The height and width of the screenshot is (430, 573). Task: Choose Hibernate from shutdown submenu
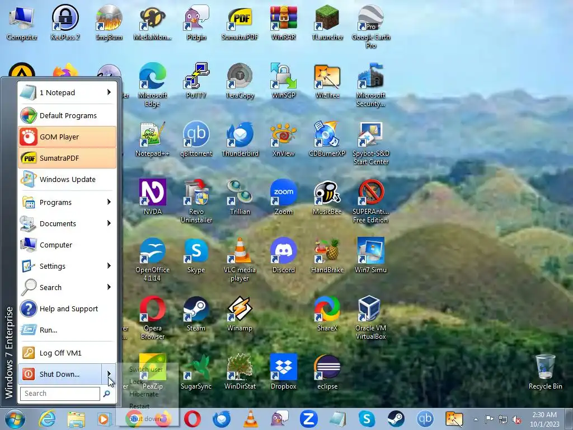pyautogui.click(x=144, y=394)
